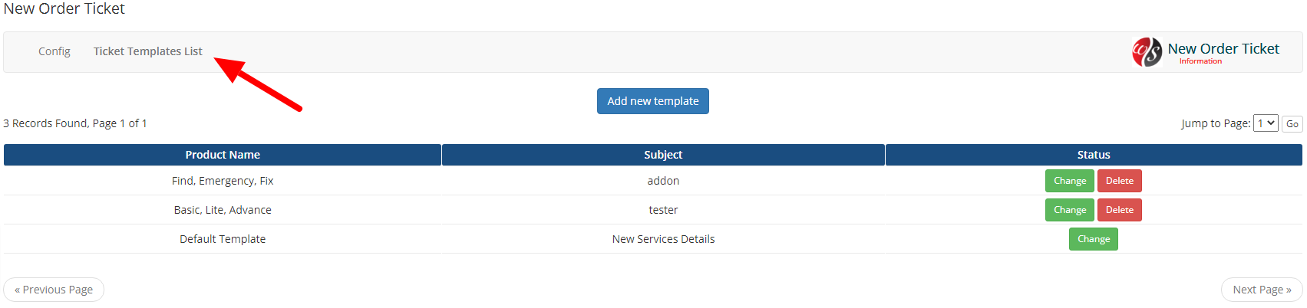This screenshot has width=1307, height=308.
Task: Click Add new template button
Action: point(653,101)
